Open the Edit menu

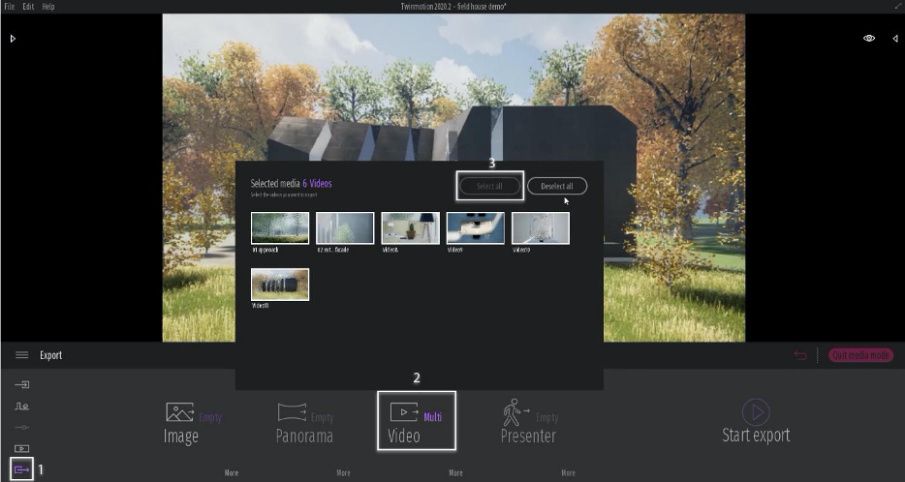[x=28, y=7]
